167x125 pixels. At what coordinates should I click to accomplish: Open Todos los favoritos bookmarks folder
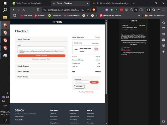pyautogui.click(x=155, y=16)
